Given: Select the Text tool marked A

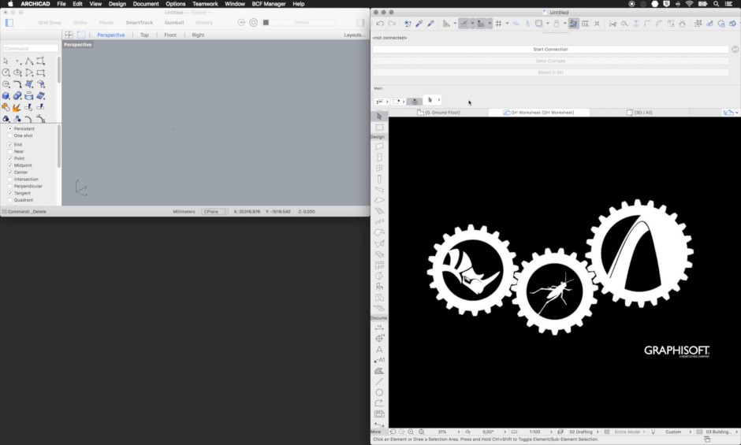Looking at the screenshot, I should [x=379, y=350].
